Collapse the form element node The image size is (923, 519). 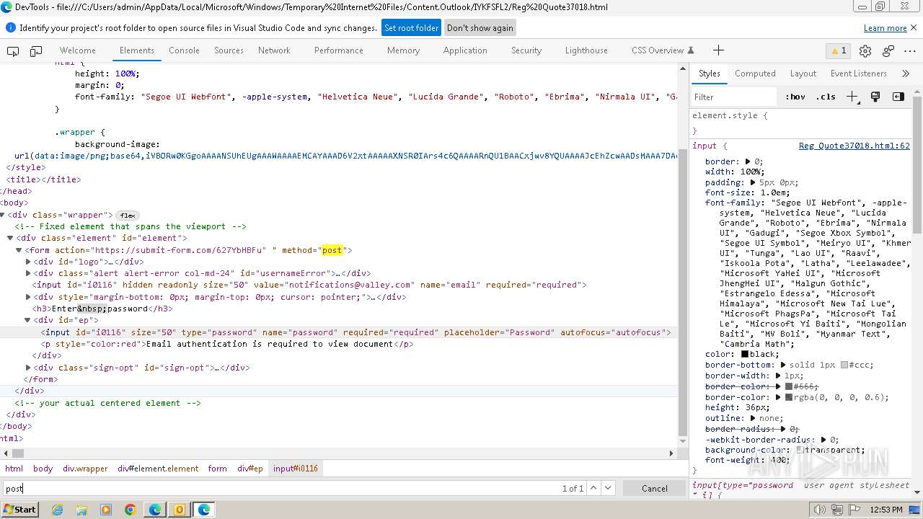point(19,250)
